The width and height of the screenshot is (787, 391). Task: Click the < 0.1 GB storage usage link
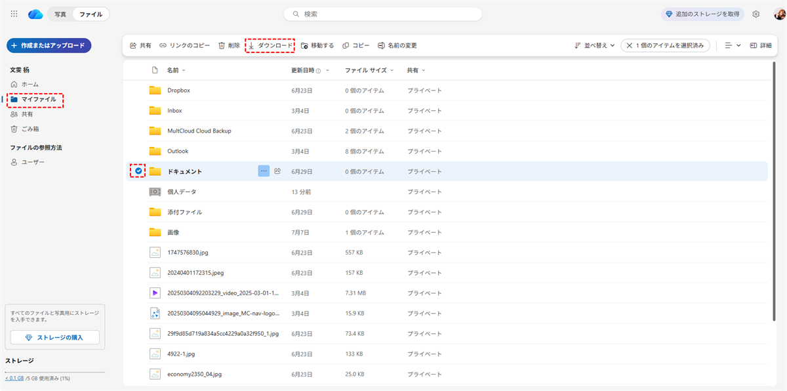[14, 379]
